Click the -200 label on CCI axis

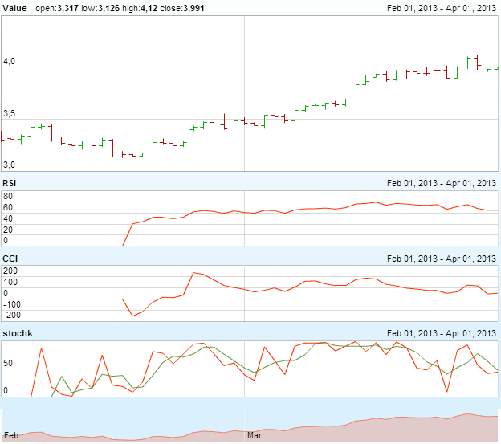[12, 315]
